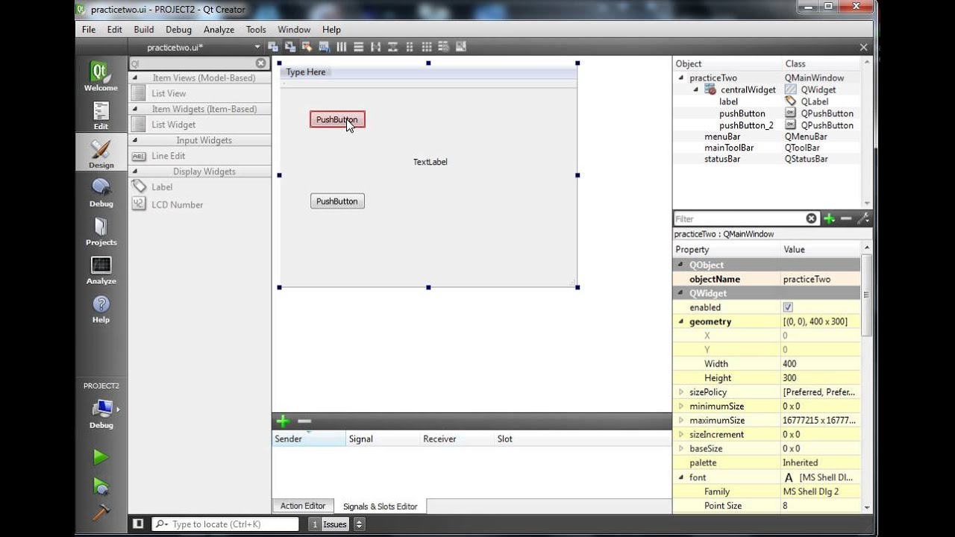Apply form layout from toolbar
Viewport: 955px width, 537px height.
tap(410, 47)
